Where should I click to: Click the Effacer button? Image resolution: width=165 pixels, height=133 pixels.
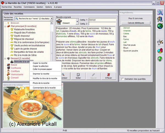pos(109,76)
